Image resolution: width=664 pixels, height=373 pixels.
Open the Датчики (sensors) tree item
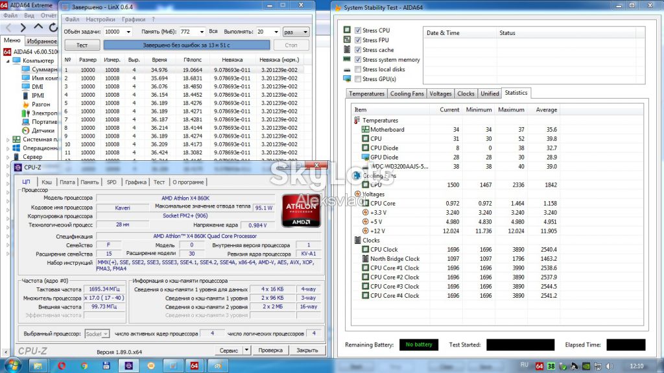pos(43,130)
